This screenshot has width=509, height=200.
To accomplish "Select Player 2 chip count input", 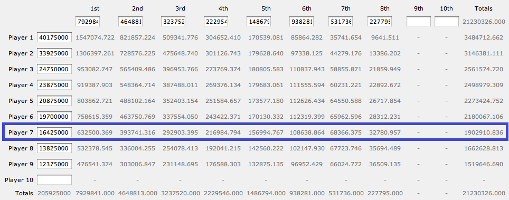I will 54,53.
